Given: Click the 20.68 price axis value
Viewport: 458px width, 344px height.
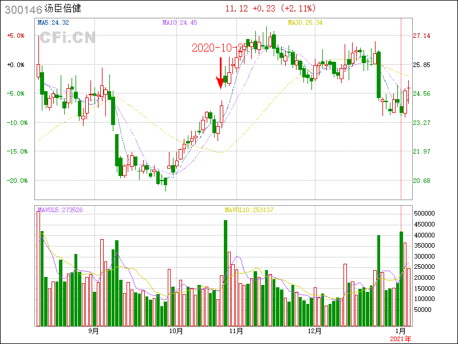Looking at the screenshot, I should (421, 181).
